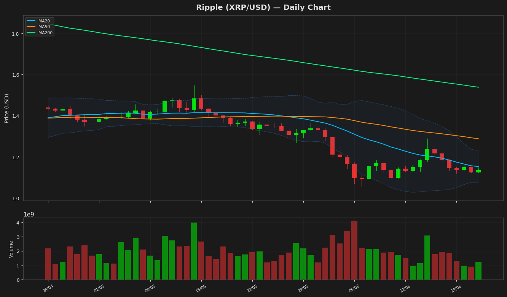Click the Price (USD) axis label
The height and width of the screenshot is (297, 507).
tap(7, 108)
